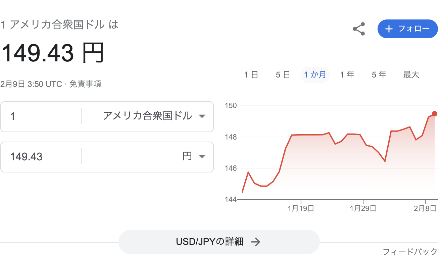This screenshot has width=441, height=259.
Task: Switch chart to 5年 range
Action: [379, 74]
